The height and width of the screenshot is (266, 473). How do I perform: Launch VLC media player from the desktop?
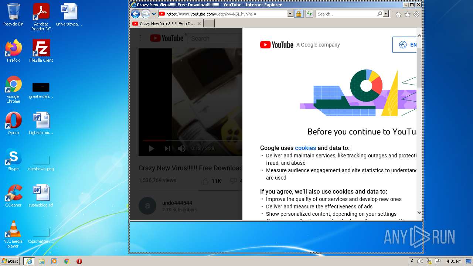pos(13,234)
